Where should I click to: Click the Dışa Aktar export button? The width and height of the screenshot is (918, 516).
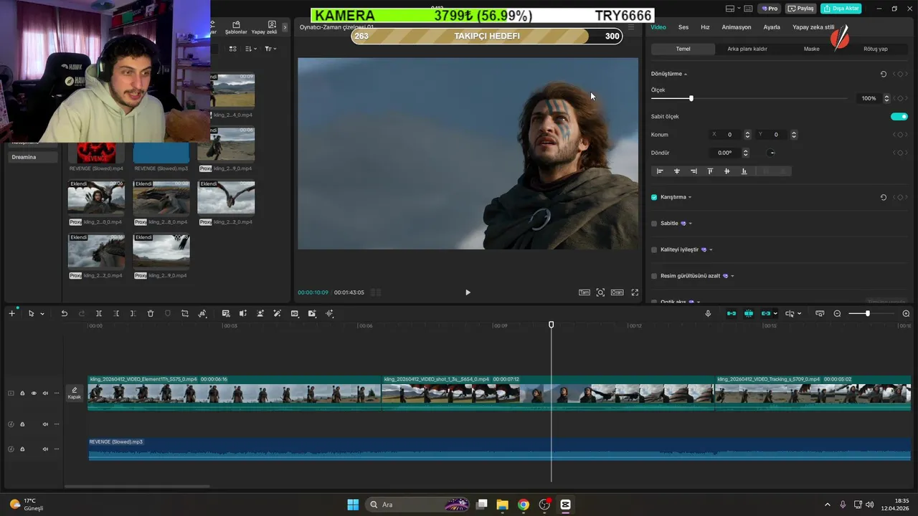coord(841,9)
